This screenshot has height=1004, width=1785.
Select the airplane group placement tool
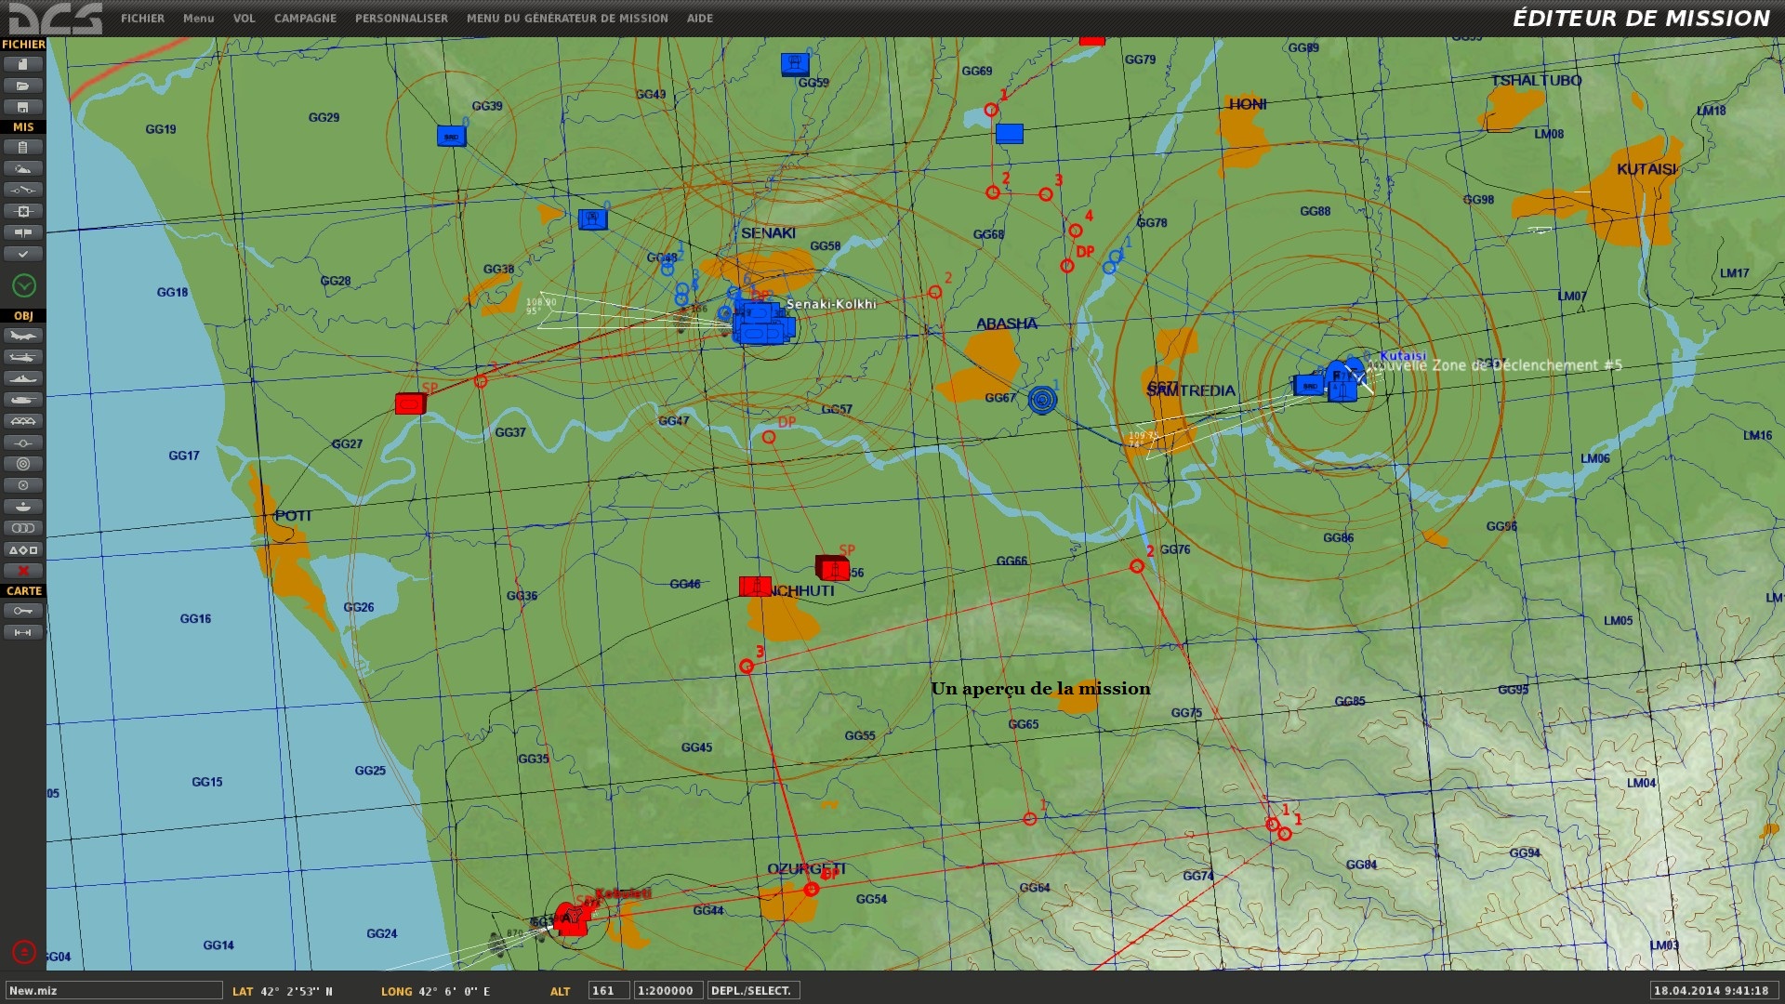point(23,336)
